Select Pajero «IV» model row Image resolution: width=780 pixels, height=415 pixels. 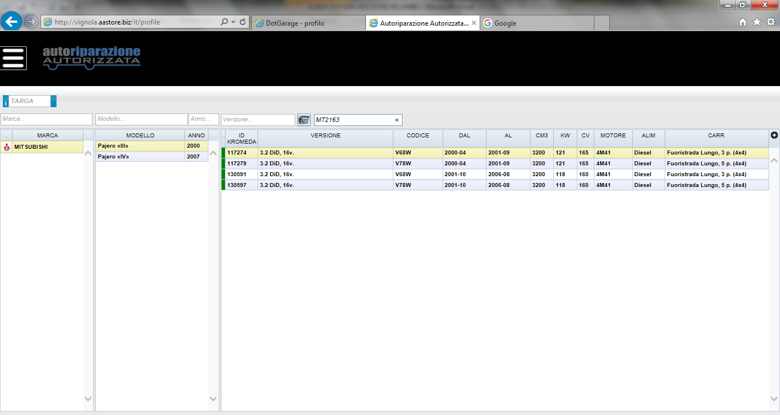(152, 157)
